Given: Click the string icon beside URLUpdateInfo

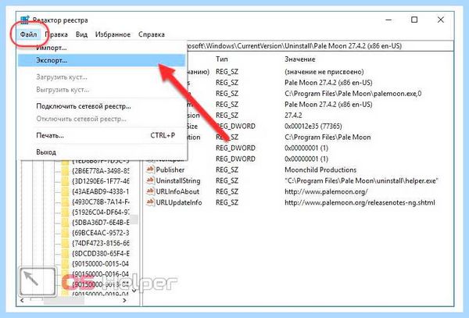Looking at the screenshot, I should coord(150,202).
